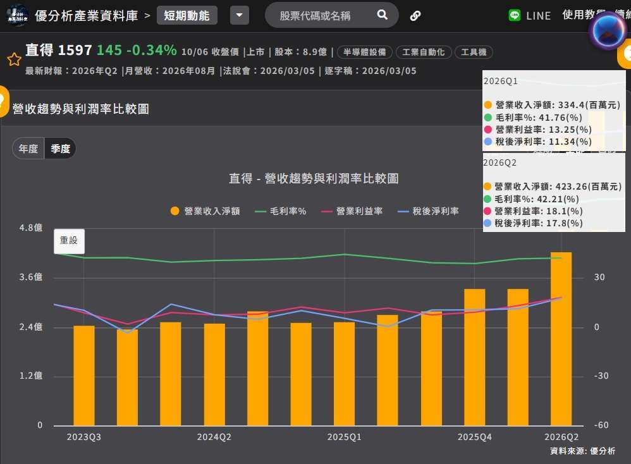Click the orange circle button at right edge

(625, 54)
